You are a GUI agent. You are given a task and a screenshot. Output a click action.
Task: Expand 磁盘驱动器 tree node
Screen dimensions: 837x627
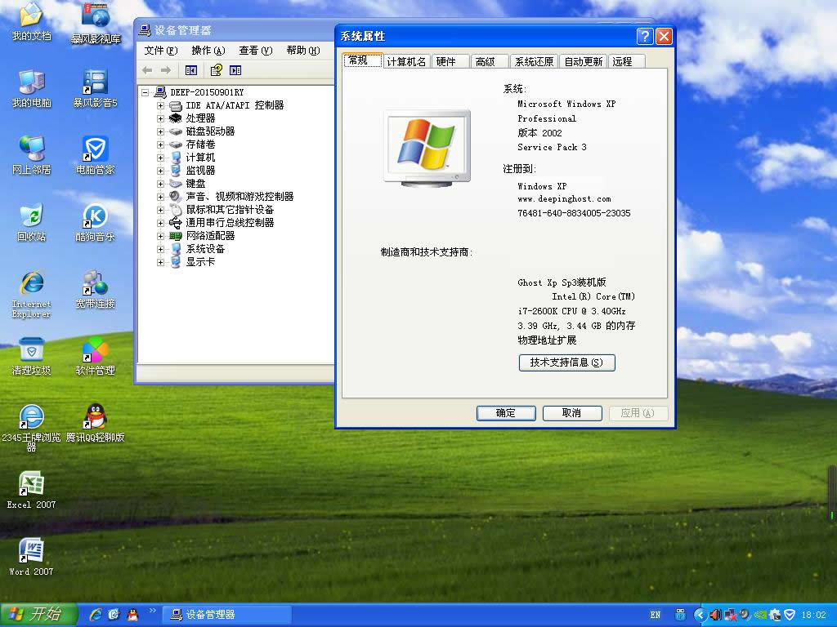(160, 131)
